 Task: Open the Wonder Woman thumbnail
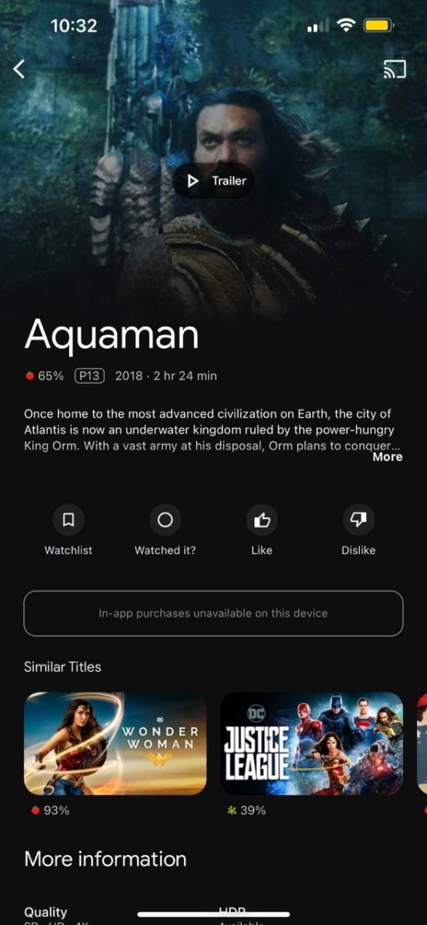pyautogui.click(x=115, y=743)
